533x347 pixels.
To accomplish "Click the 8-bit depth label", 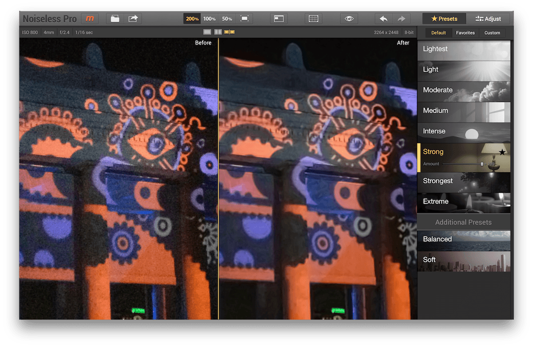I will (x=409, y=32).
